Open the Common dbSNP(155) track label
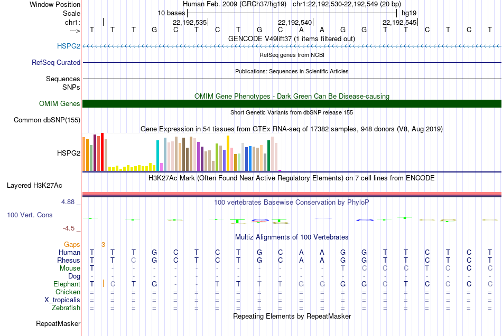Image resolution: width=502 pixels, height=336 pixels. (47, 120)
